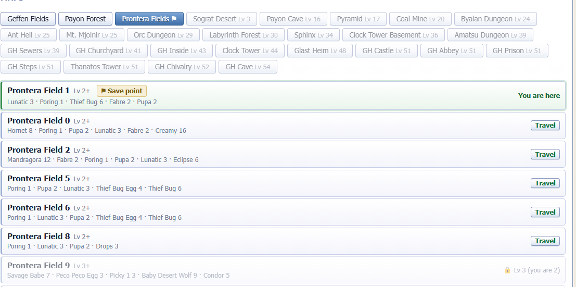Click the GH Inside Lv 43 tab
Viewport: 576px width, 287px height.
click(x=182, y=51)
